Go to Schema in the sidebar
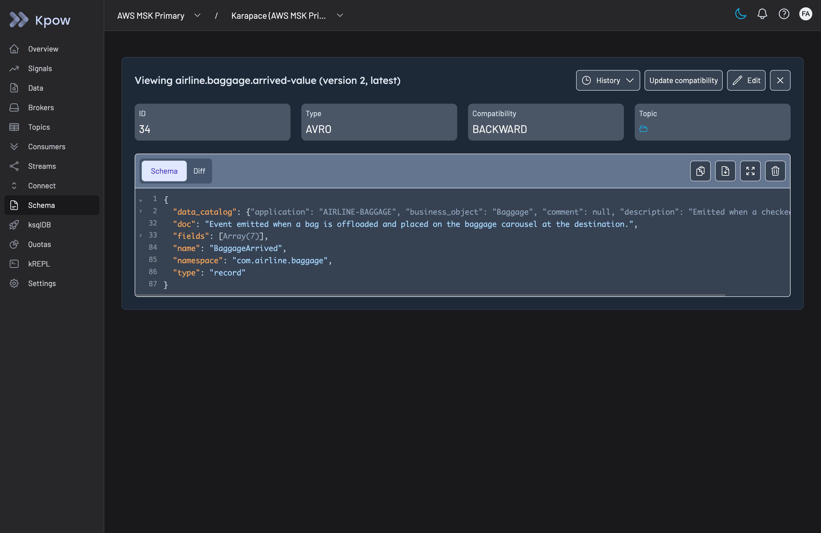The image size is (821, 533). pos(52,205)
